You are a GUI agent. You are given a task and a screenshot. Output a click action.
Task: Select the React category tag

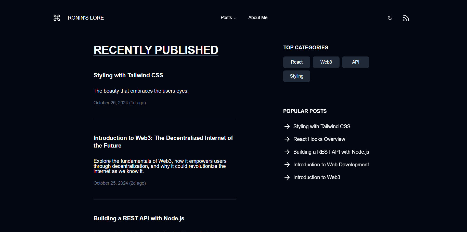tap(296, 62)
